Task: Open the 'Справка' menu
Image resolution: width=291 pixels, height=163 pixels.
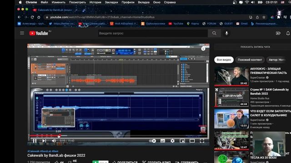Action: pos(170,2)
